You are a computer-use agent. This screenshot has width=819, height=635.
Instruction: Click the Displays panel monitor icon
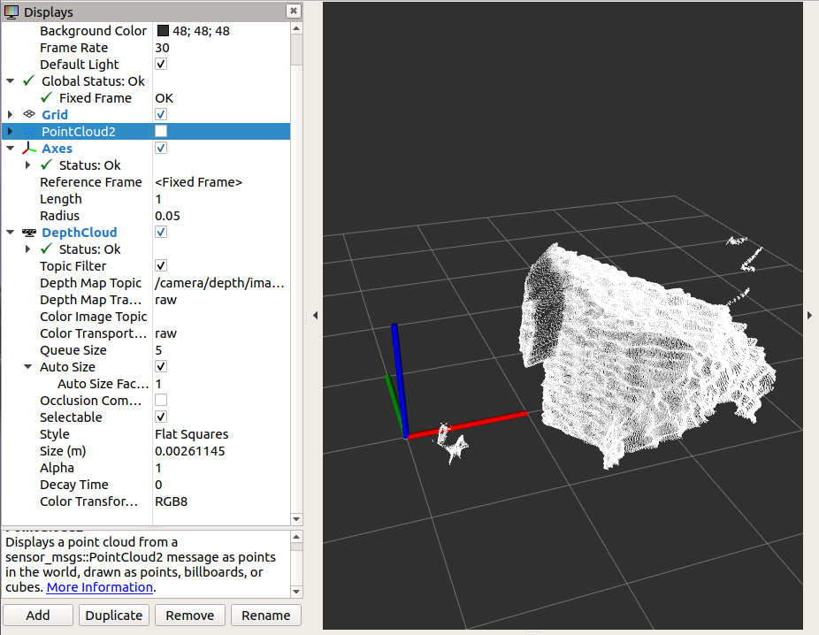coord(11,11)
